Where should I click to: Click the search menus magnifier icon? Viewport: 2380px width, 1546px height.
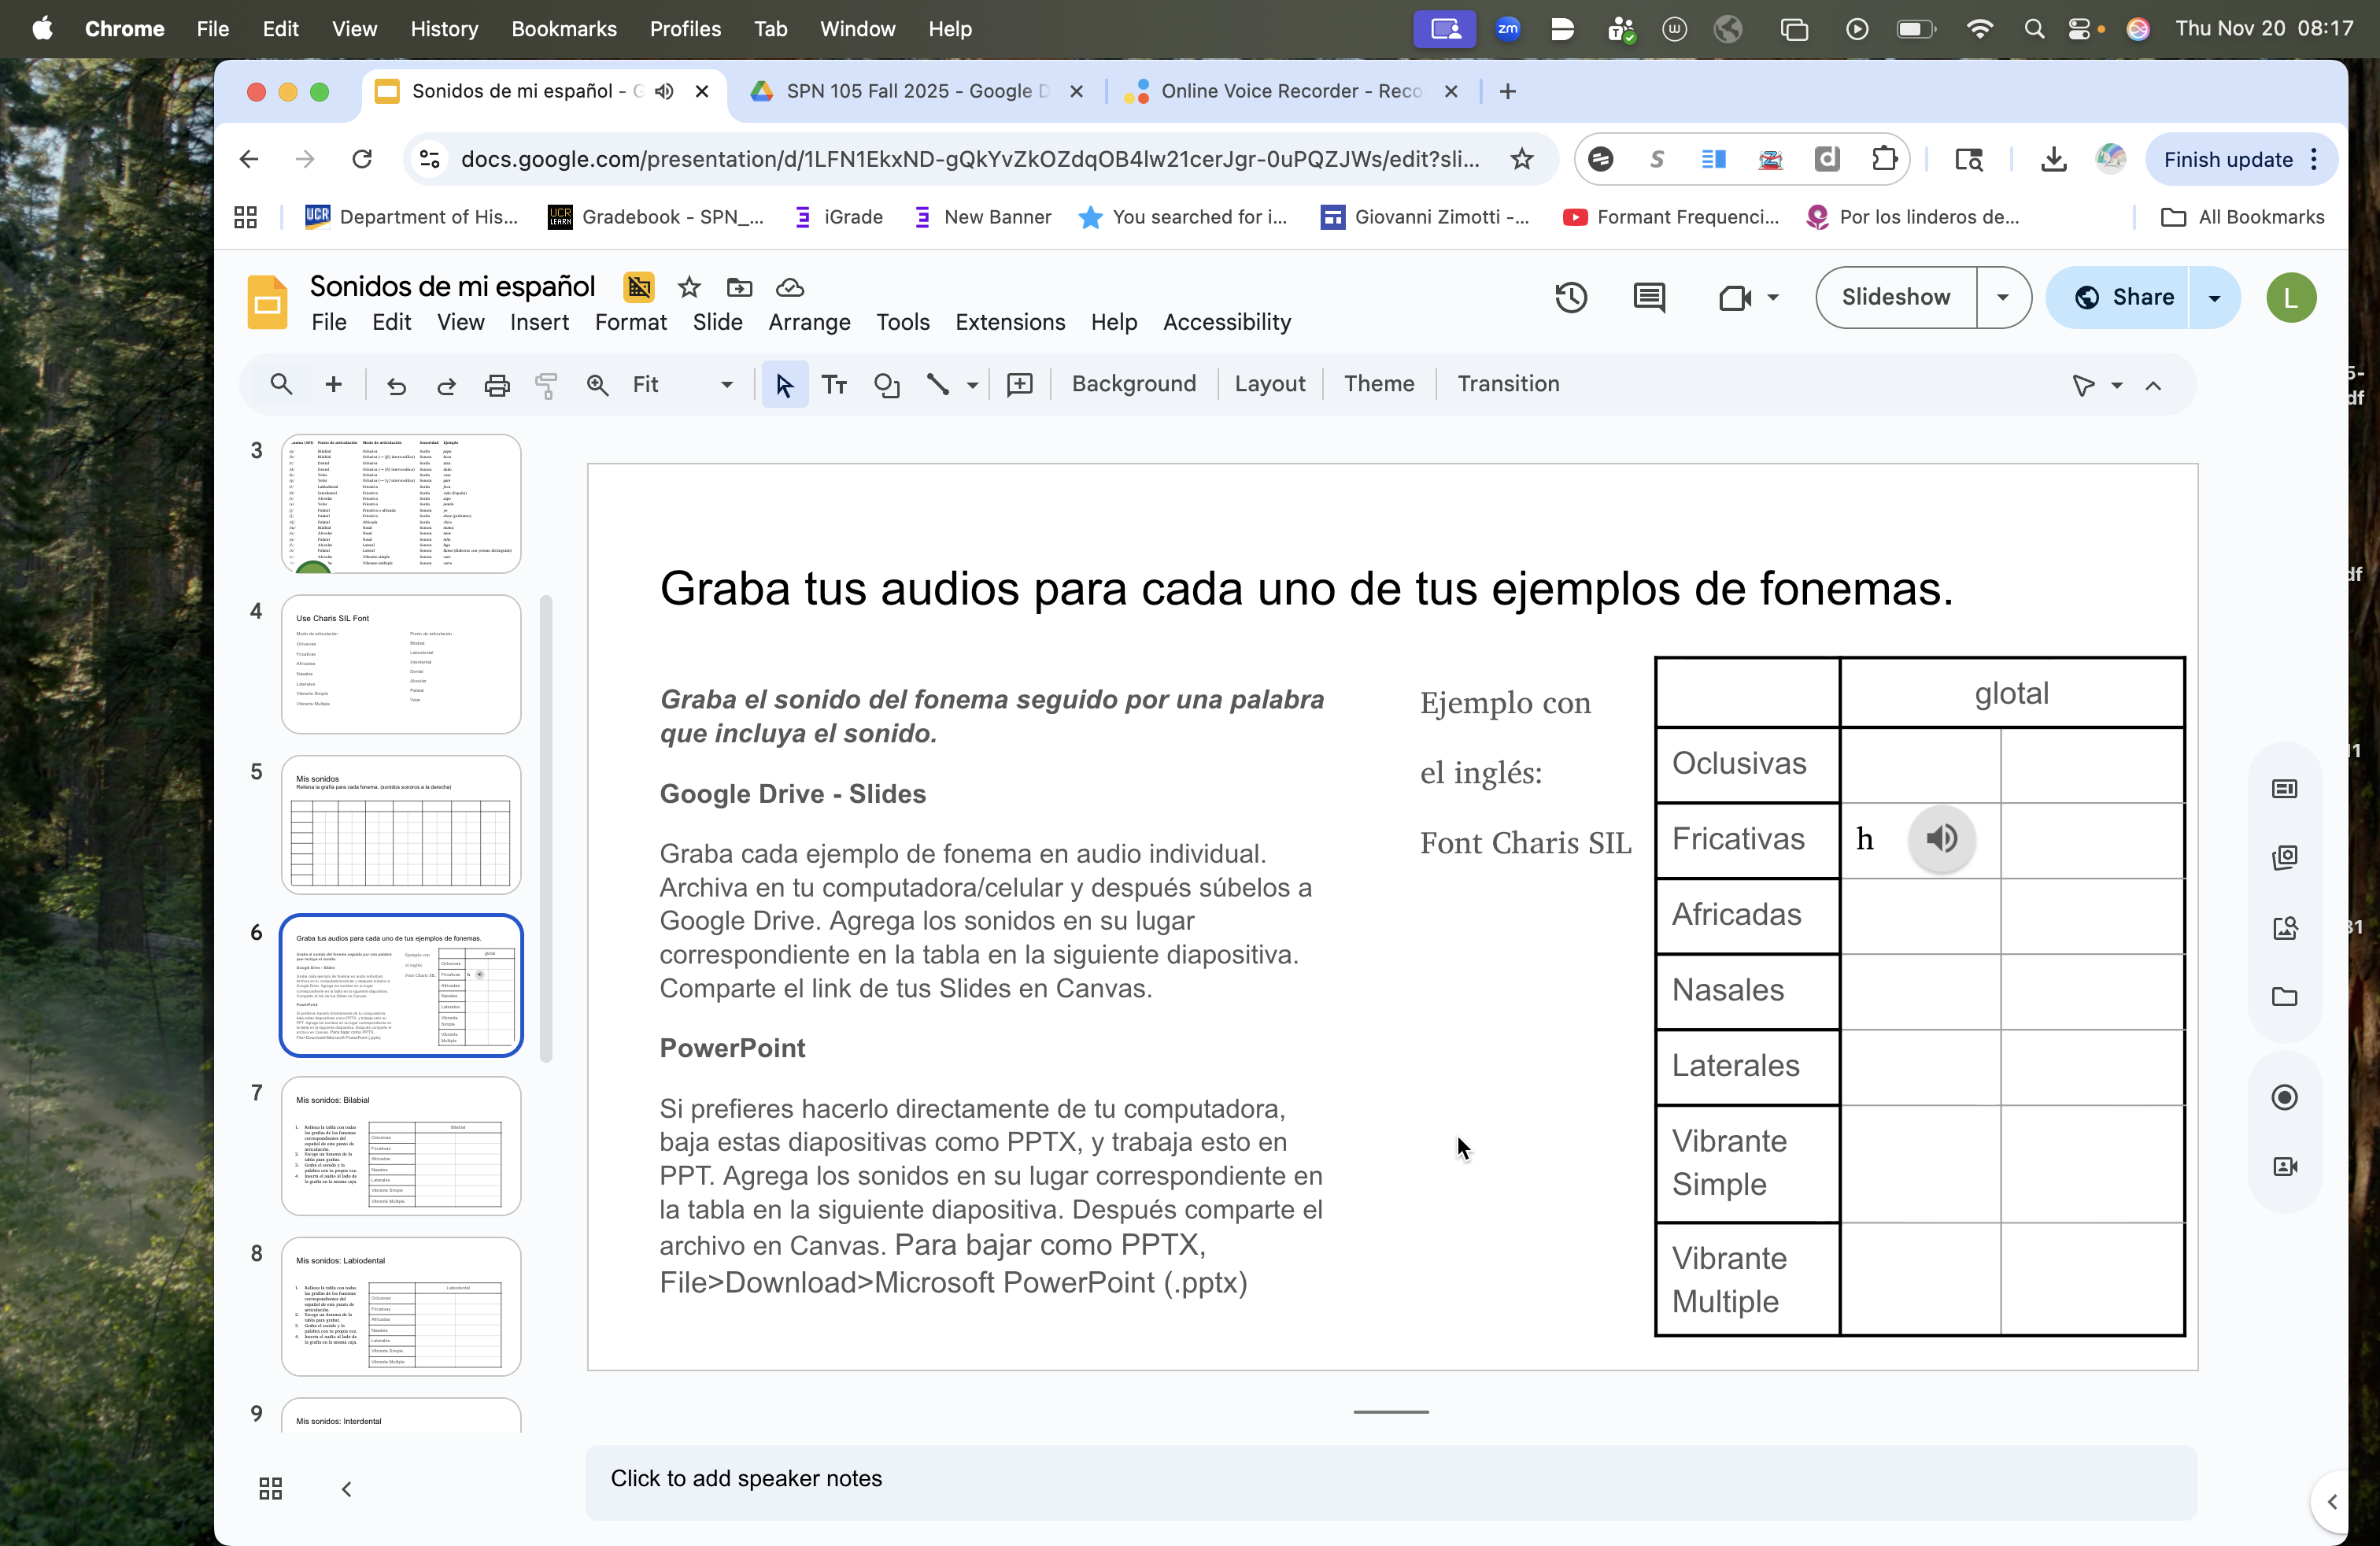(x=281, y=384)
